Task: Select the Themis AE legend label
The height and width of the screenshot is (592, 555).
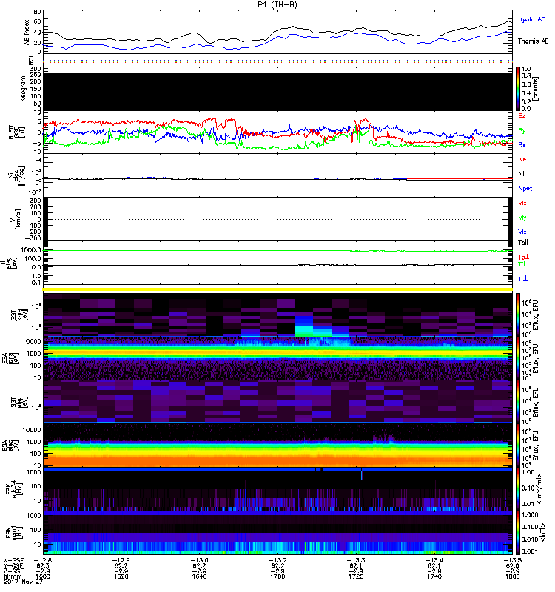Action: coord(533,41)
